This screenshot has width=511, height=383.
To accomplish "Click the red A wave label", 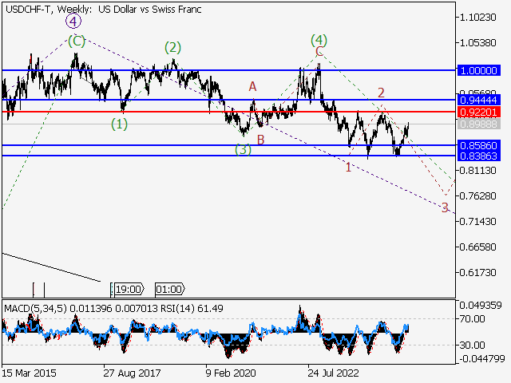I will 252,86.
